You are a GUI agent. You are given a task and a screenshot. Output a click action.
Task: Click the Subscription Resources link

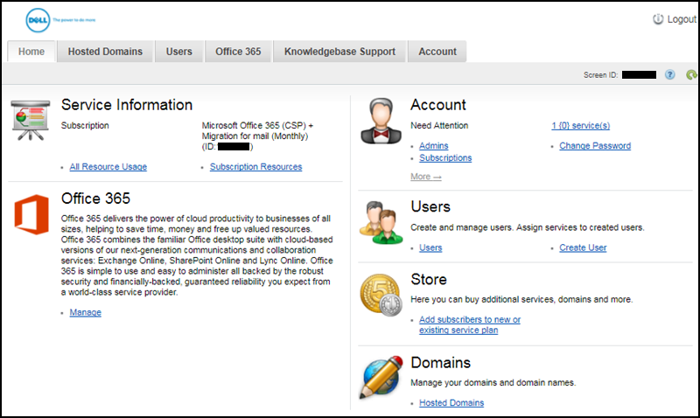[x=255, y=167]
